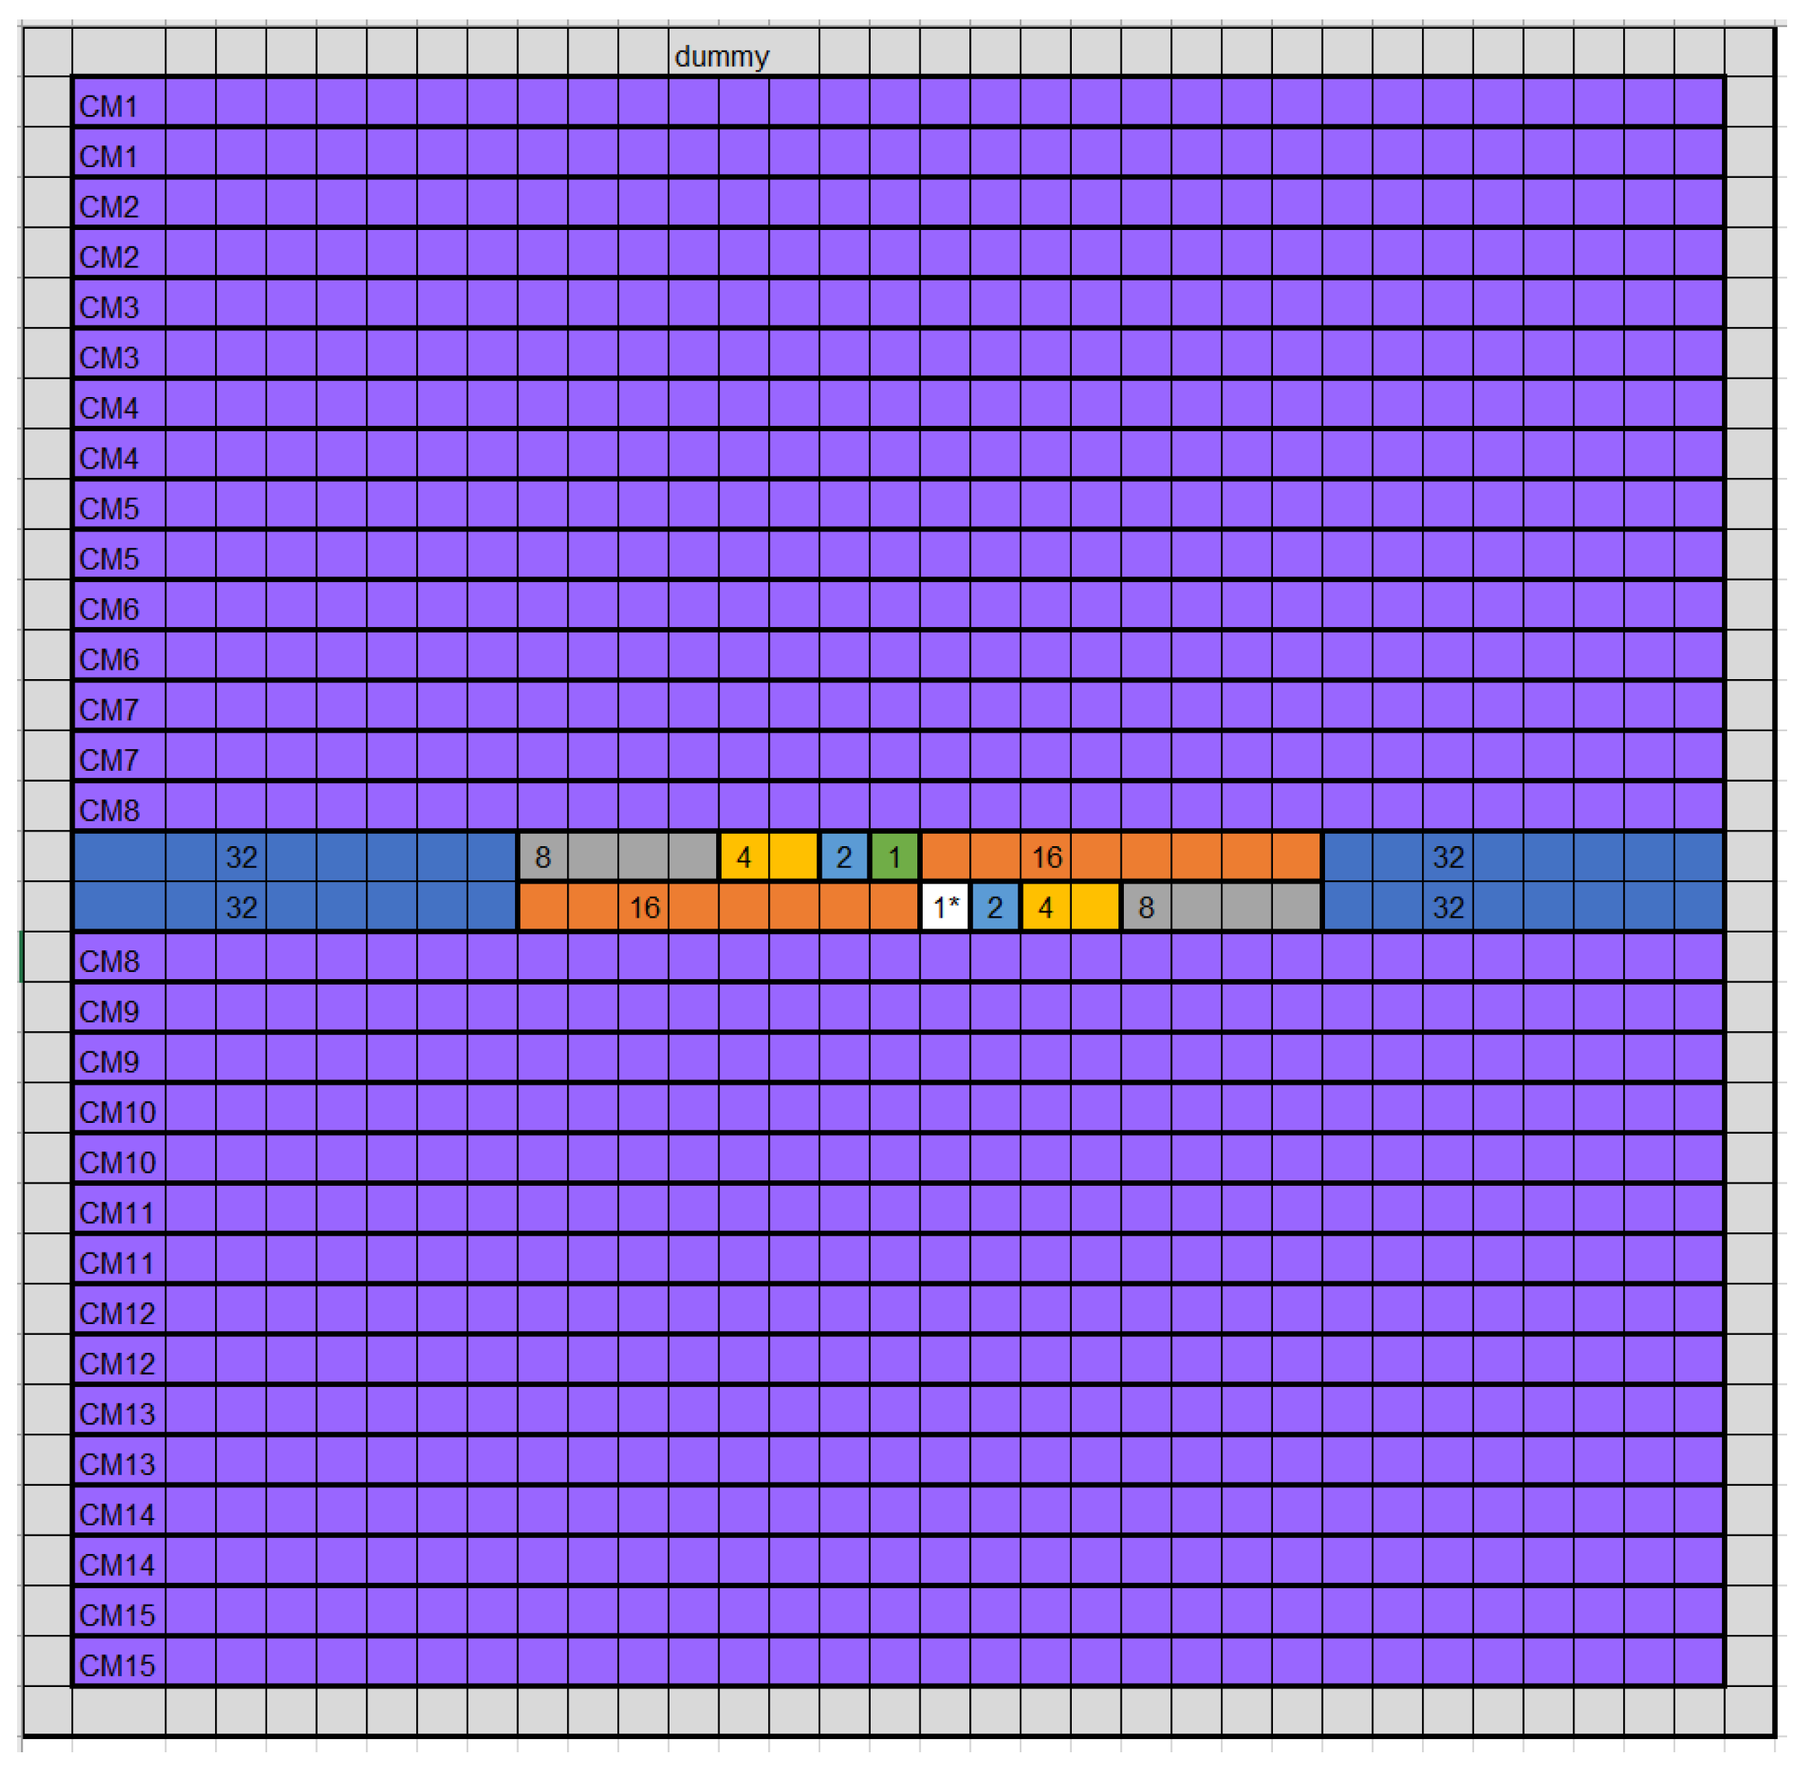Select the first CM10 label cell
1798x1767 pixels.
(119, 1112)
